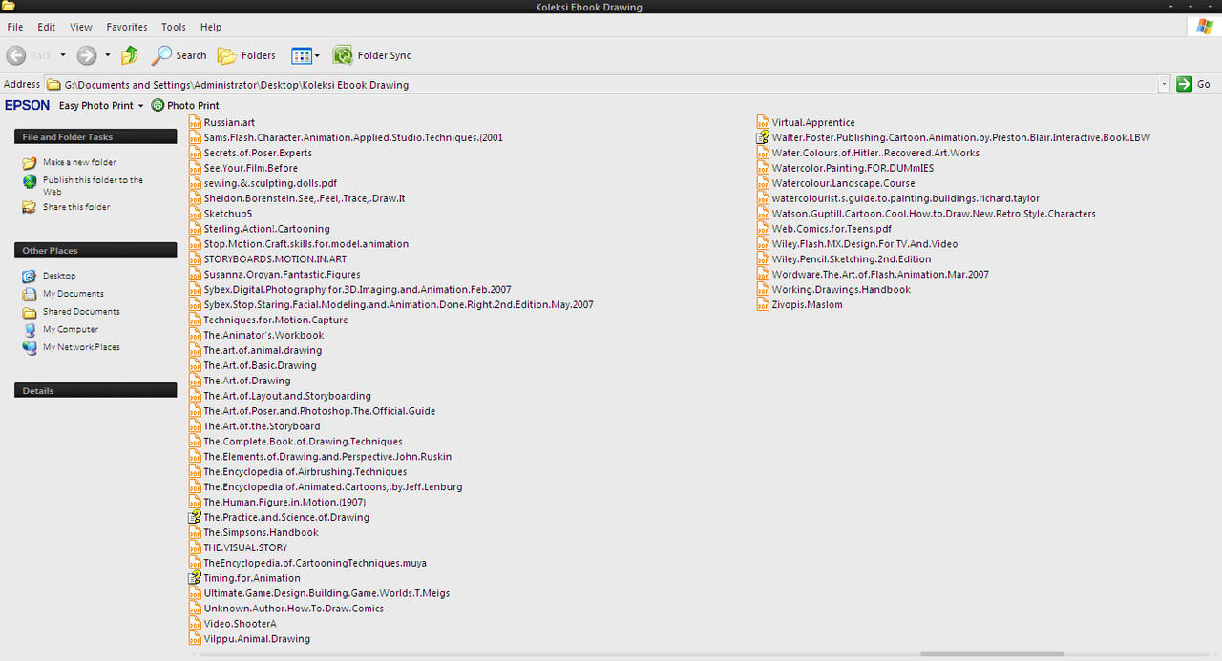This screenshot has height=661, width=1222.
Task: Select the Virtual.Apprentice PDF icon
Action: coord(763,122)
